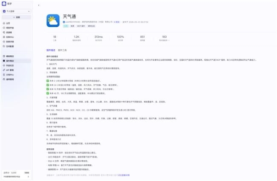Screen dimensions: 277x181
Task: Expand the bottom sidebar row with right arrow
Action: (16, 176)
